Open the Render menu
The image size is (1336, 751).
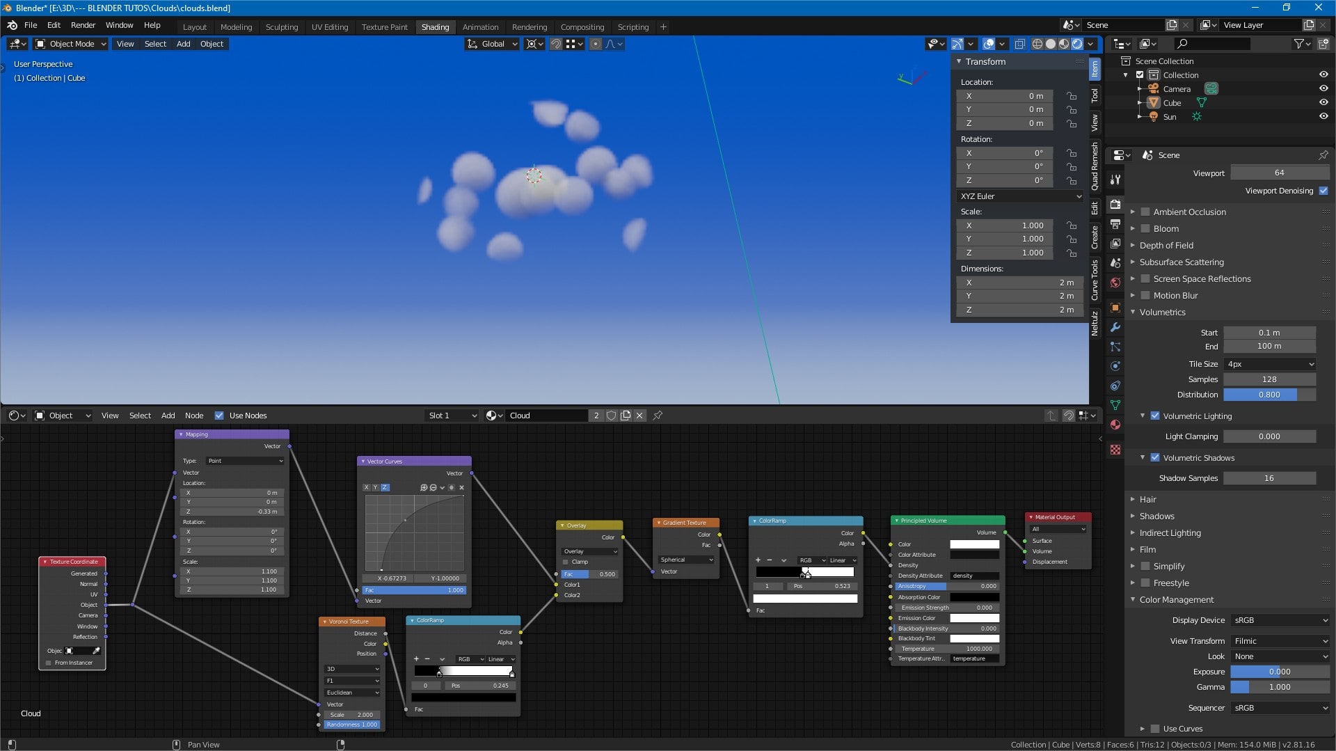tap(83, 25)
